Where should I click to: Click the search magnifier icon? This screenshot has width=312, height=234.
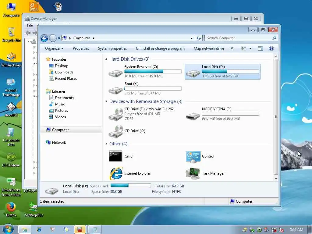[x=274, y=38]
